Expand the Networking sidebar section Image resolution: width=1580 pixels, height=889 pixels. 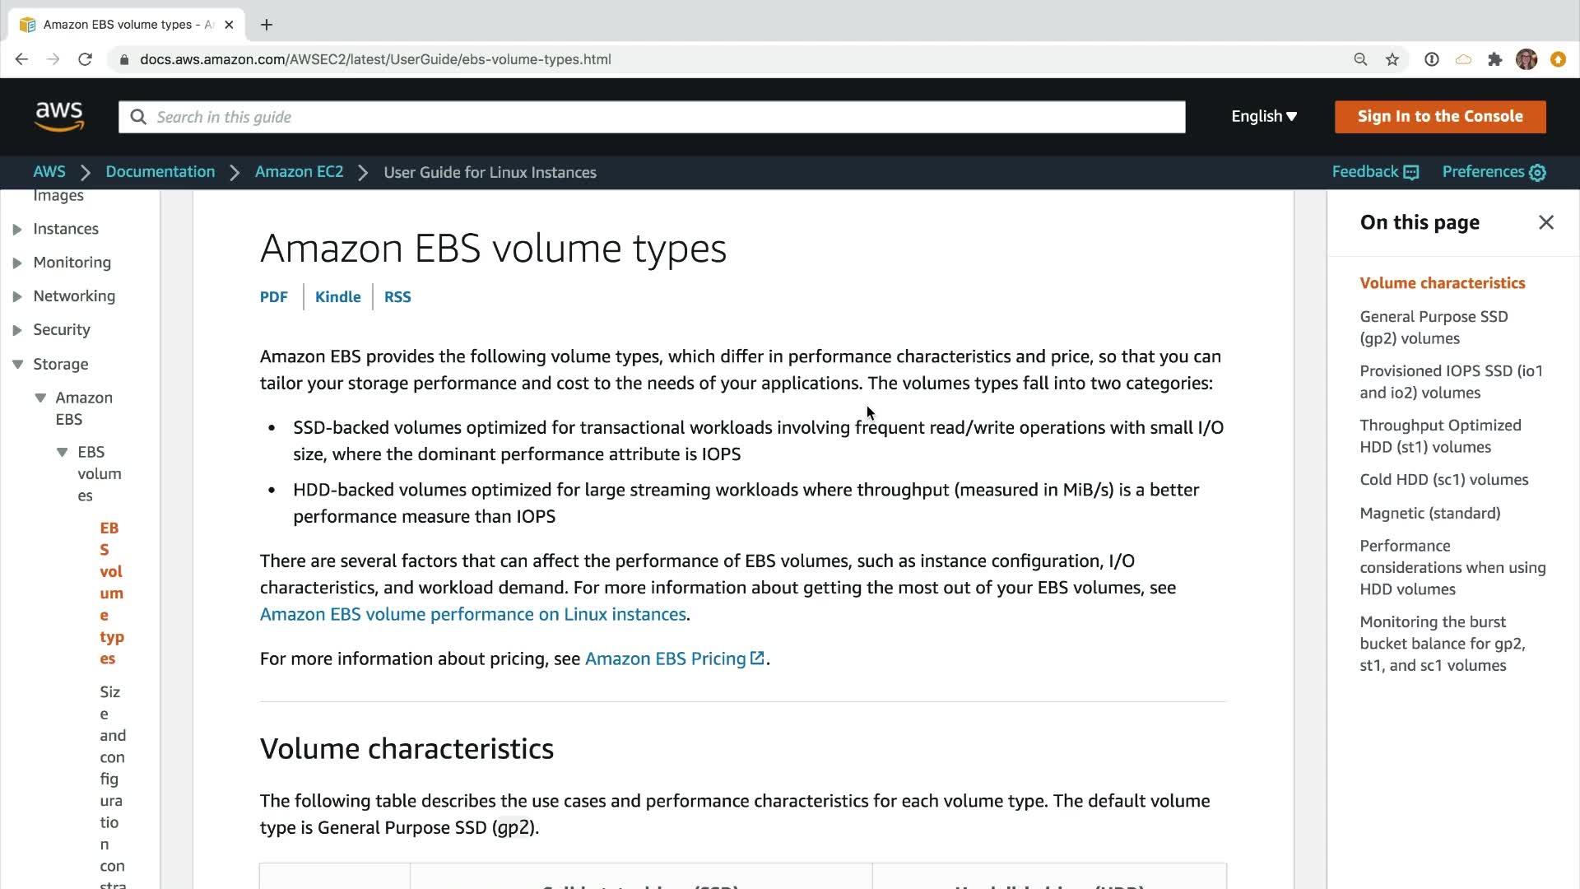click(17, 296)
